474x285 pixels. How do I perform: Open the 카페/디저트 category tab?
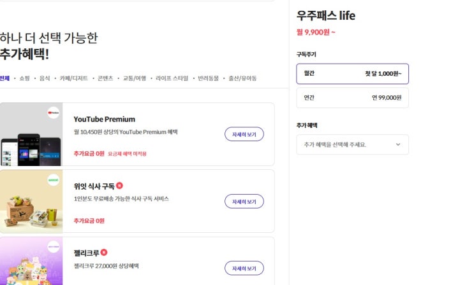point(73,78)
